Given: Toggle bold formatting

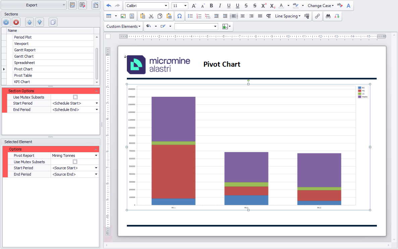Looking at the screenshot, I should click(x=211, y=6).
